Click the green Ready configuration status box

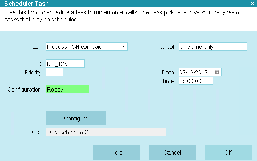pyautogui.click(x=67, y=89)
